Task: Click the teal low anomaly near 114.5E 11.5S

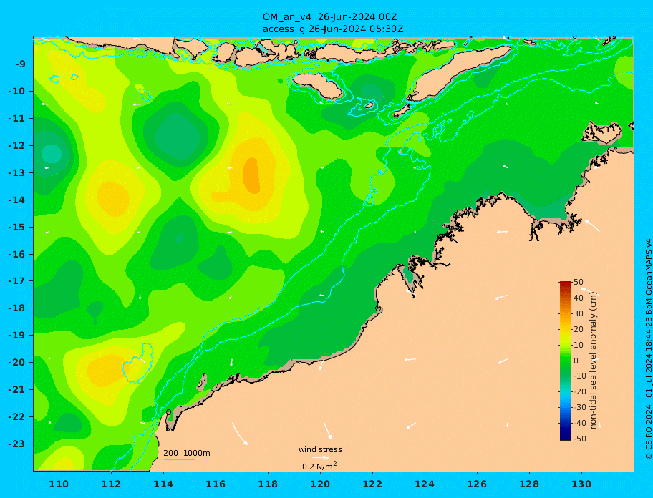Action: (x=178, y=137)
